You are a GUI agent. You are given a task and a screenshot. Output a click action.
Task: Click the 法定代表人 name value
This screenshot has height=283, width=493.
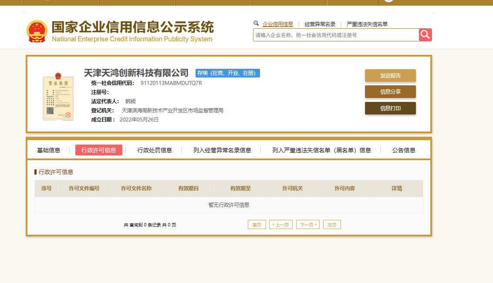coord(131,101)
